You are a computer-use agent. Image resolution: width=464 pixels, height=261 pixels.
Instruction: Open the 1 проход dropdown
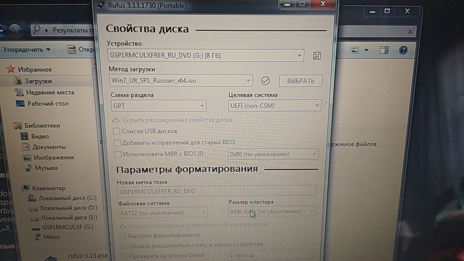click(x=271, y=255)
